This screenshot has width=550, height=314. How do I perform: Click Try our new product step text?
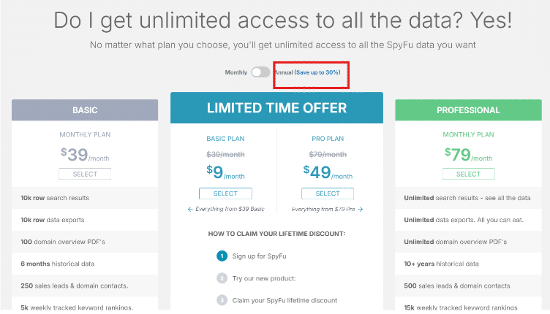[x=264, y=278]
